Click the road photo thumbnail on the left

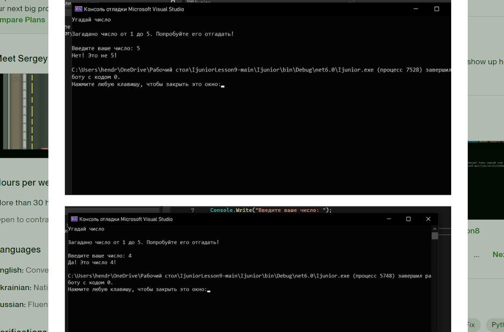click(24, 111)
